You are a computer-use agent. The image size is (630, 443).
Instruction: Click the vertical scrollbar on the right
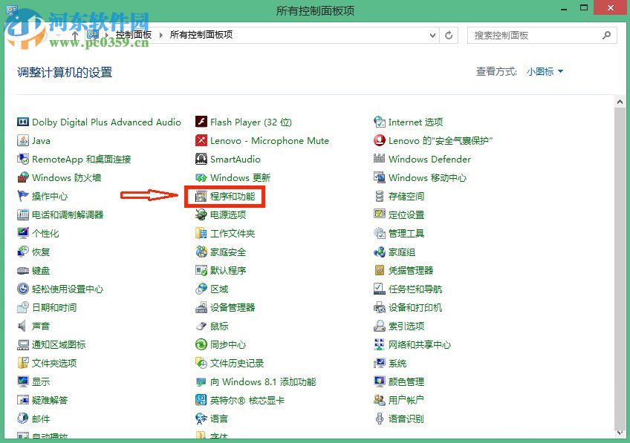(x=621, y=223)
